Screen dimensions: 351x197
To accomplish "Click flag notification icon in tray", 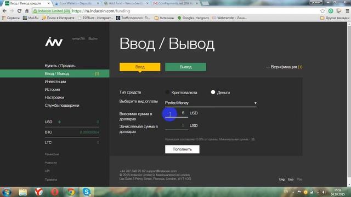I will pyautogui.click(x=299, y=192).
